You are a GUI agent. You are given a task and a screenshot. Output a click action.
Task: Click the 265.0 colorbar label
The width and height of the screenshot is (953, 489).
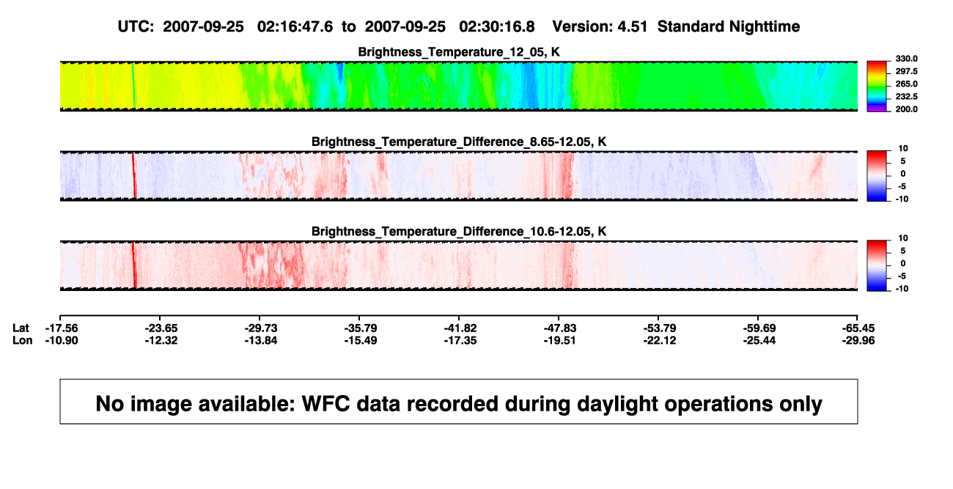(907, 84)
